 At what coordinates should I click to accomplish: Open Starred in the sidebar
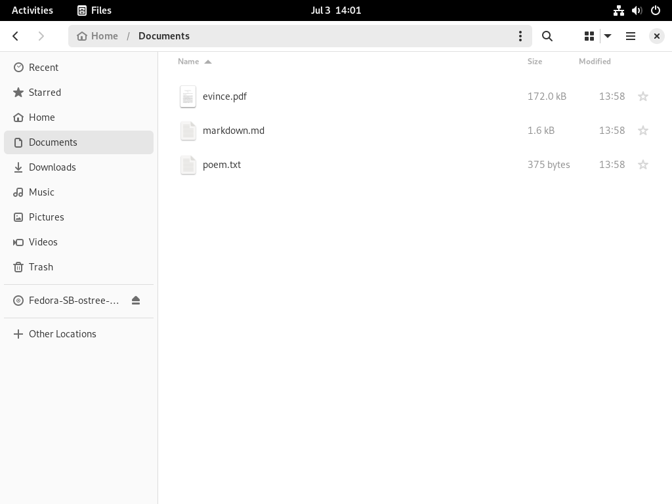tap(79, 93)
